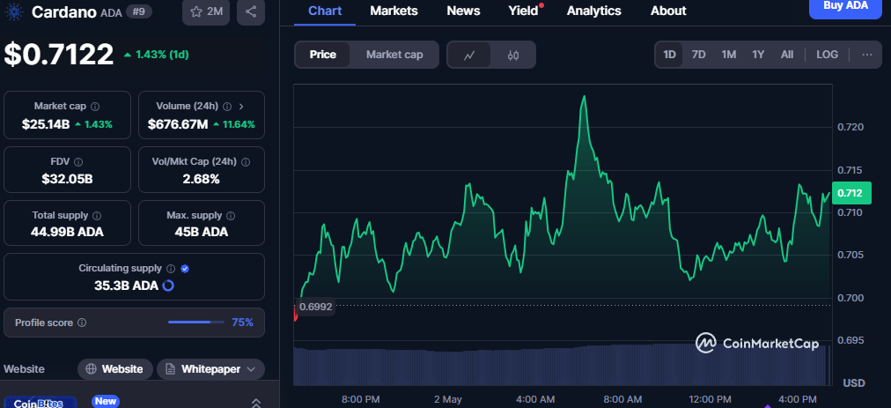The height and width of the screenshot is (408, 891).
Task: Click the share icon button
Action: pos(251,11)
